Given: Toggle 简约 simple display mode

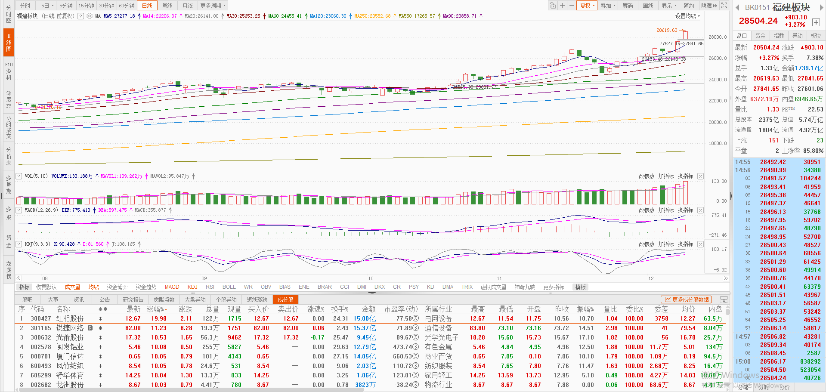Looking at the screenshot, I should (x=689, y=6).
